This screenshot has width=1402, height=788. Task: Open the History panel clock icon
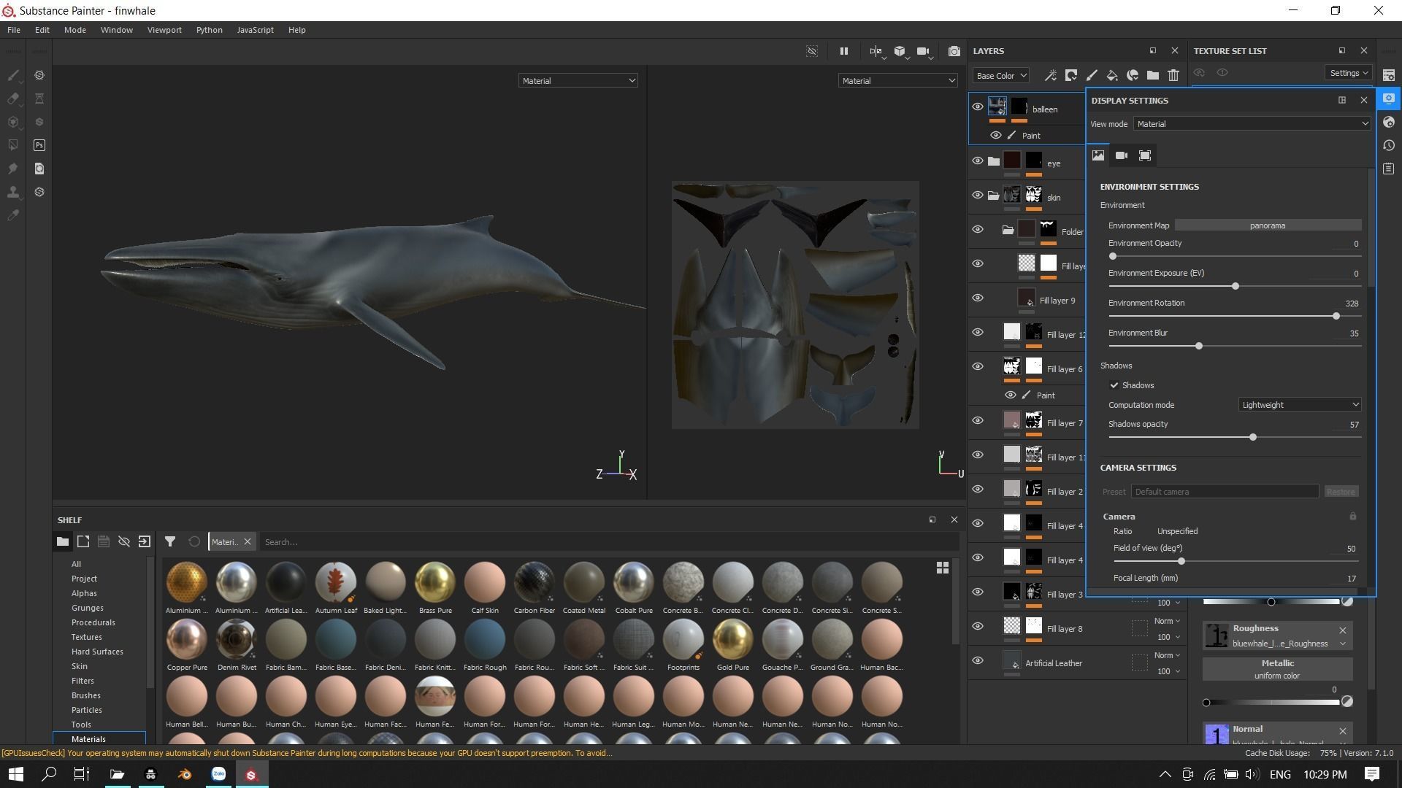[1389, 145]
